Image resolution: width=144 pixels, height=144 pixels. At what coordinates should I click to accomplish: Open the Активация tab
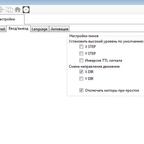[x=59, y=29]
